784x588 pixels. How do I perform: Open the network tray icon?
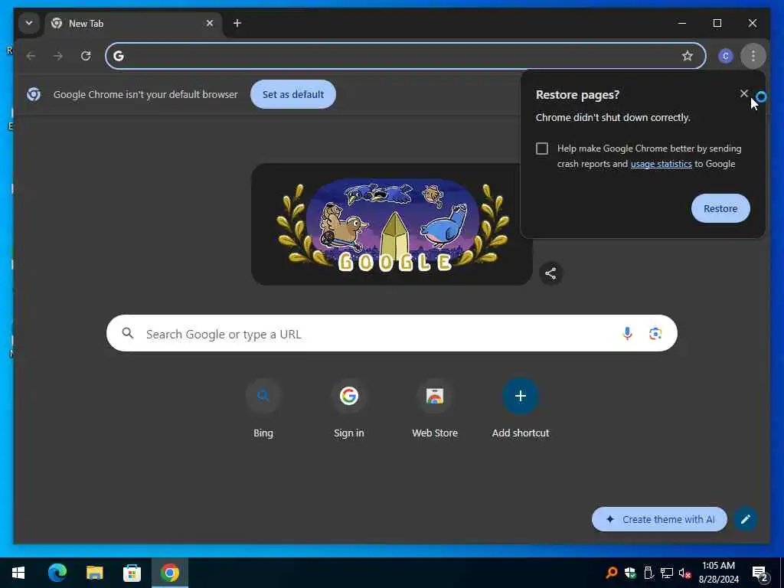(x=667, y=573)
